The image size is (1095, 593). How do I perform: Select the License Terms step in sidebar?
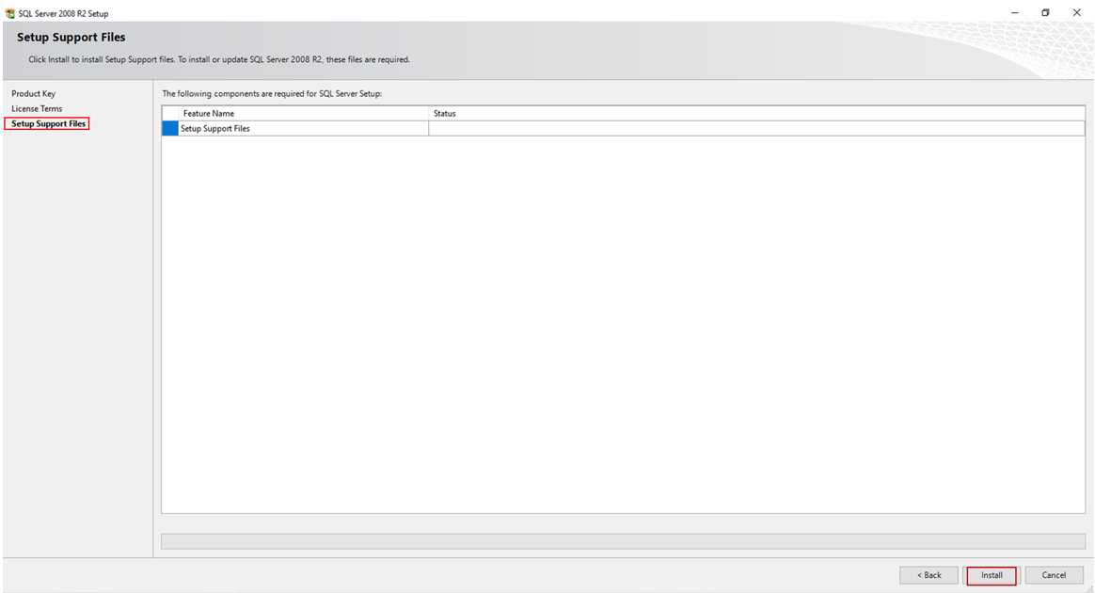click(37, 109)
